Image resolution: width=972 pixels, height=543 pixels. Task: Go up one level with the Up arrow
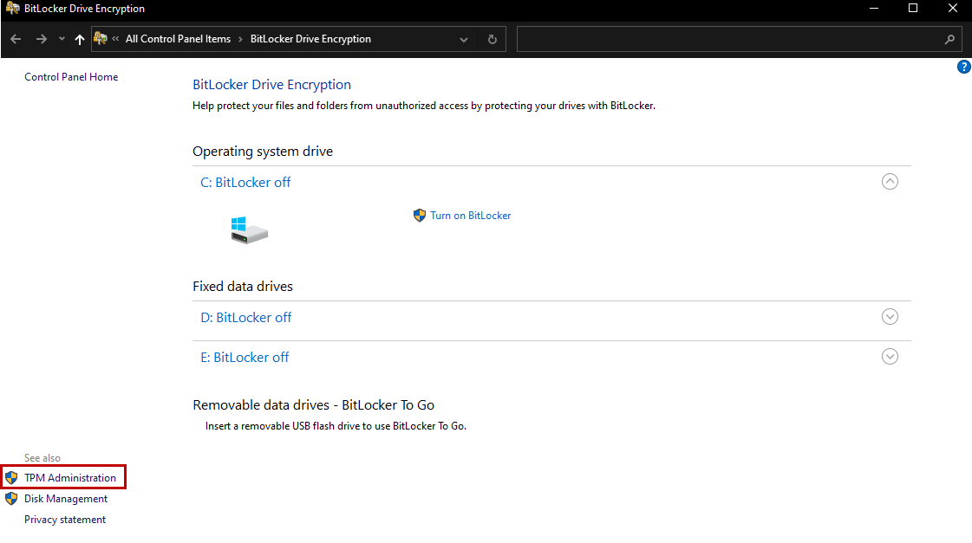tap(80, 39)
